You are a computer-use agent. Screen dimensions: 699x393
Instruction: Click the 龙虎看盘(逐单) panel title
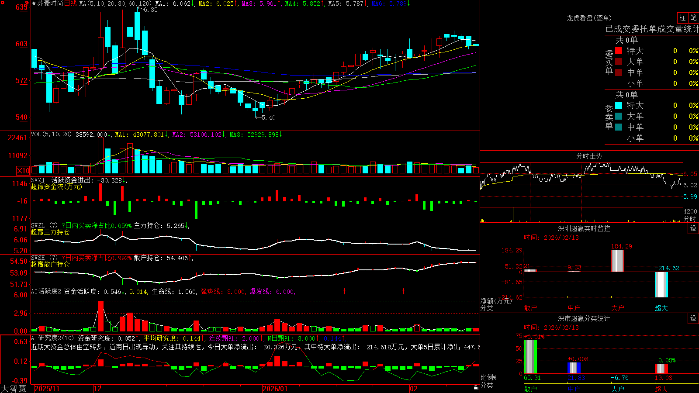(x=589, y=18)
